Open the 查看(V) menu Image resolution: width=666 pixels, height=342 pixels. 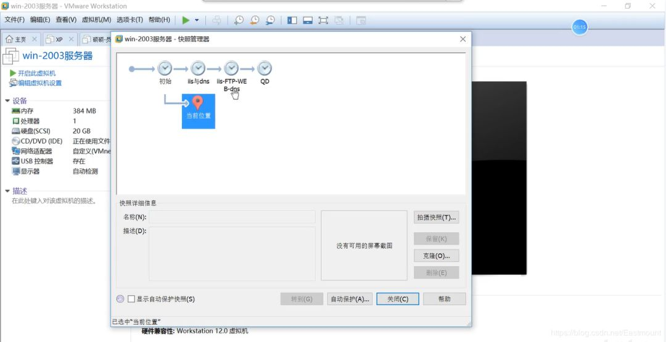[x=66, y=20]
